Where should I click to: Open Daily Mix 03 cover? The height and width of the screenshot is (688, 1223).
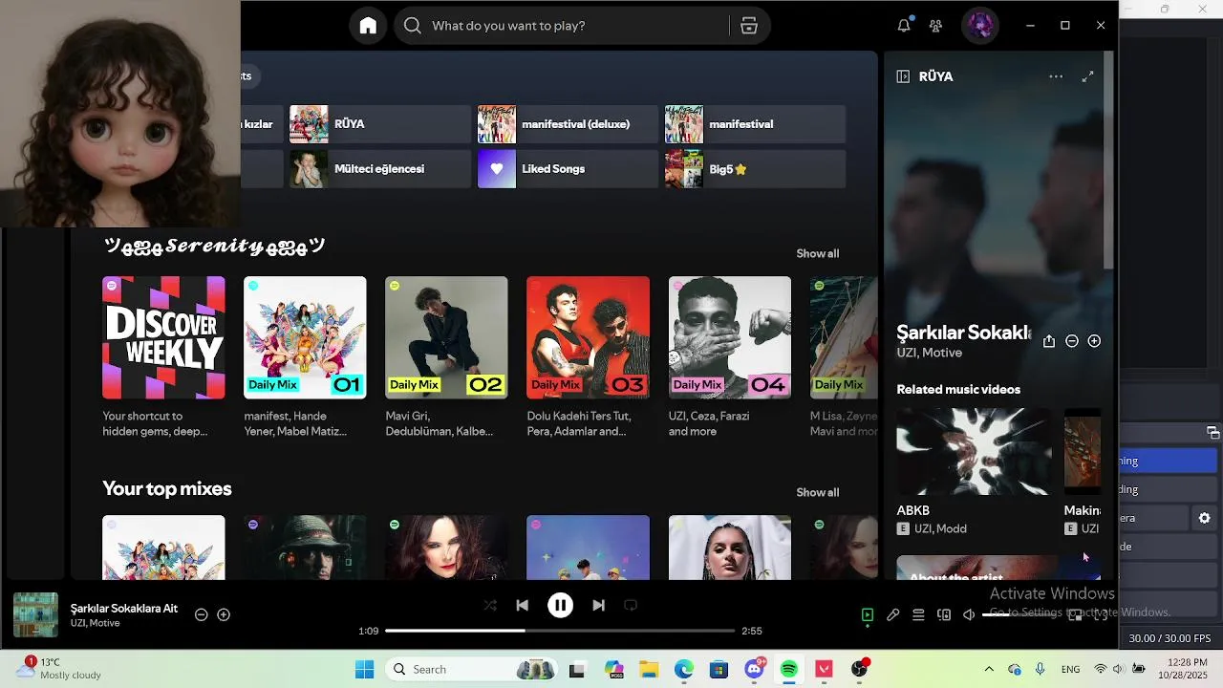(x=588, y=337)
